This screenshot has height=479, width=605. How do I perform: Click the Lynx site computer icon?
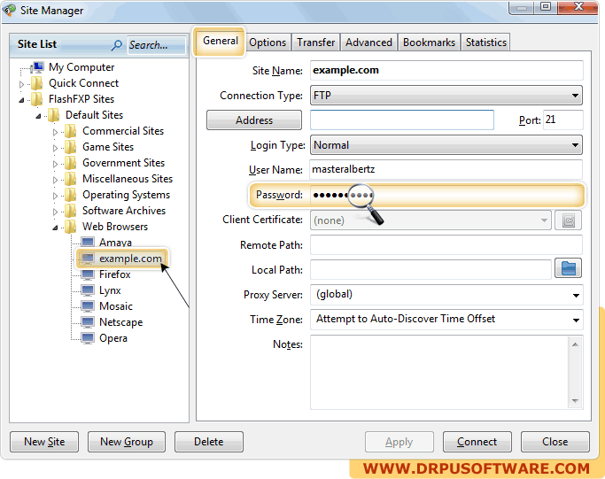tap(88, 290)
